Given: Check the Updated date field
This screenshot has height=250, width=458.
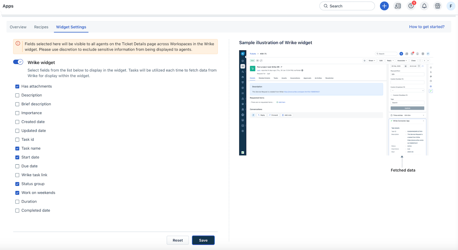Looking at the screenshot, I should pyautogui.click(x=17, y=131).
